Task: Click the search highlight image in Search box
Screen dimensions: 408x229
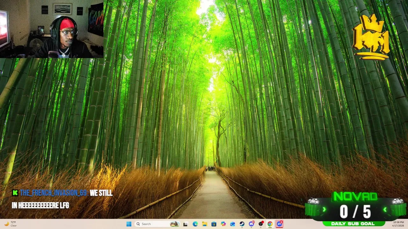Action: coord(174,224)
